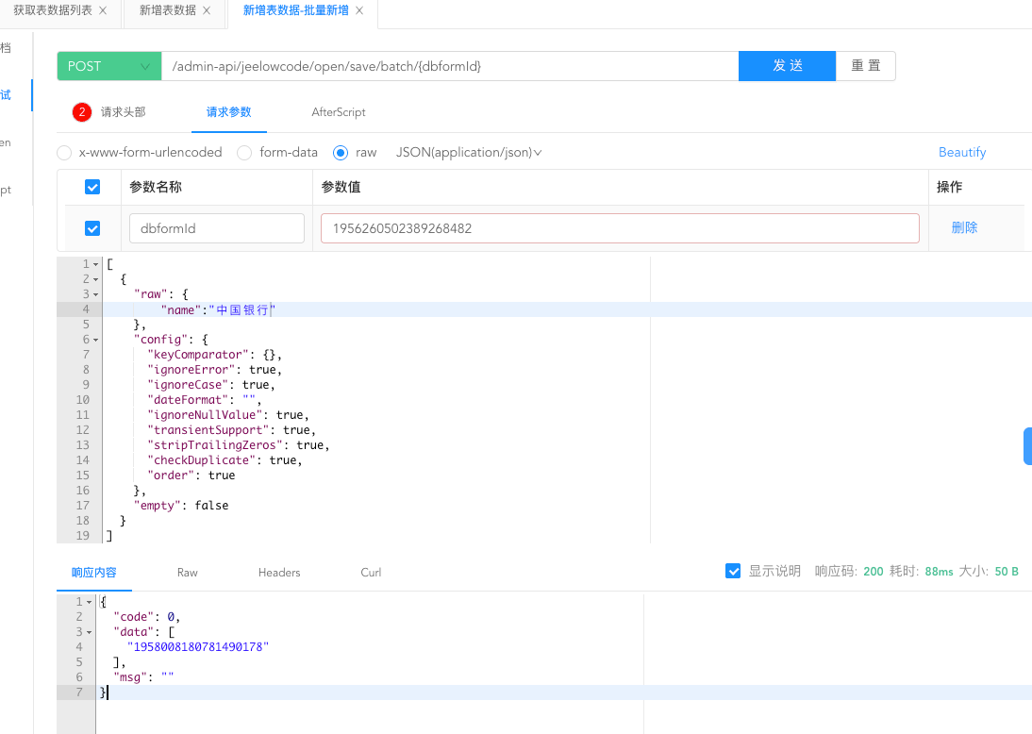Click the "dateFormat": "" line
1032x734 pixels.
tap(204, 400)
